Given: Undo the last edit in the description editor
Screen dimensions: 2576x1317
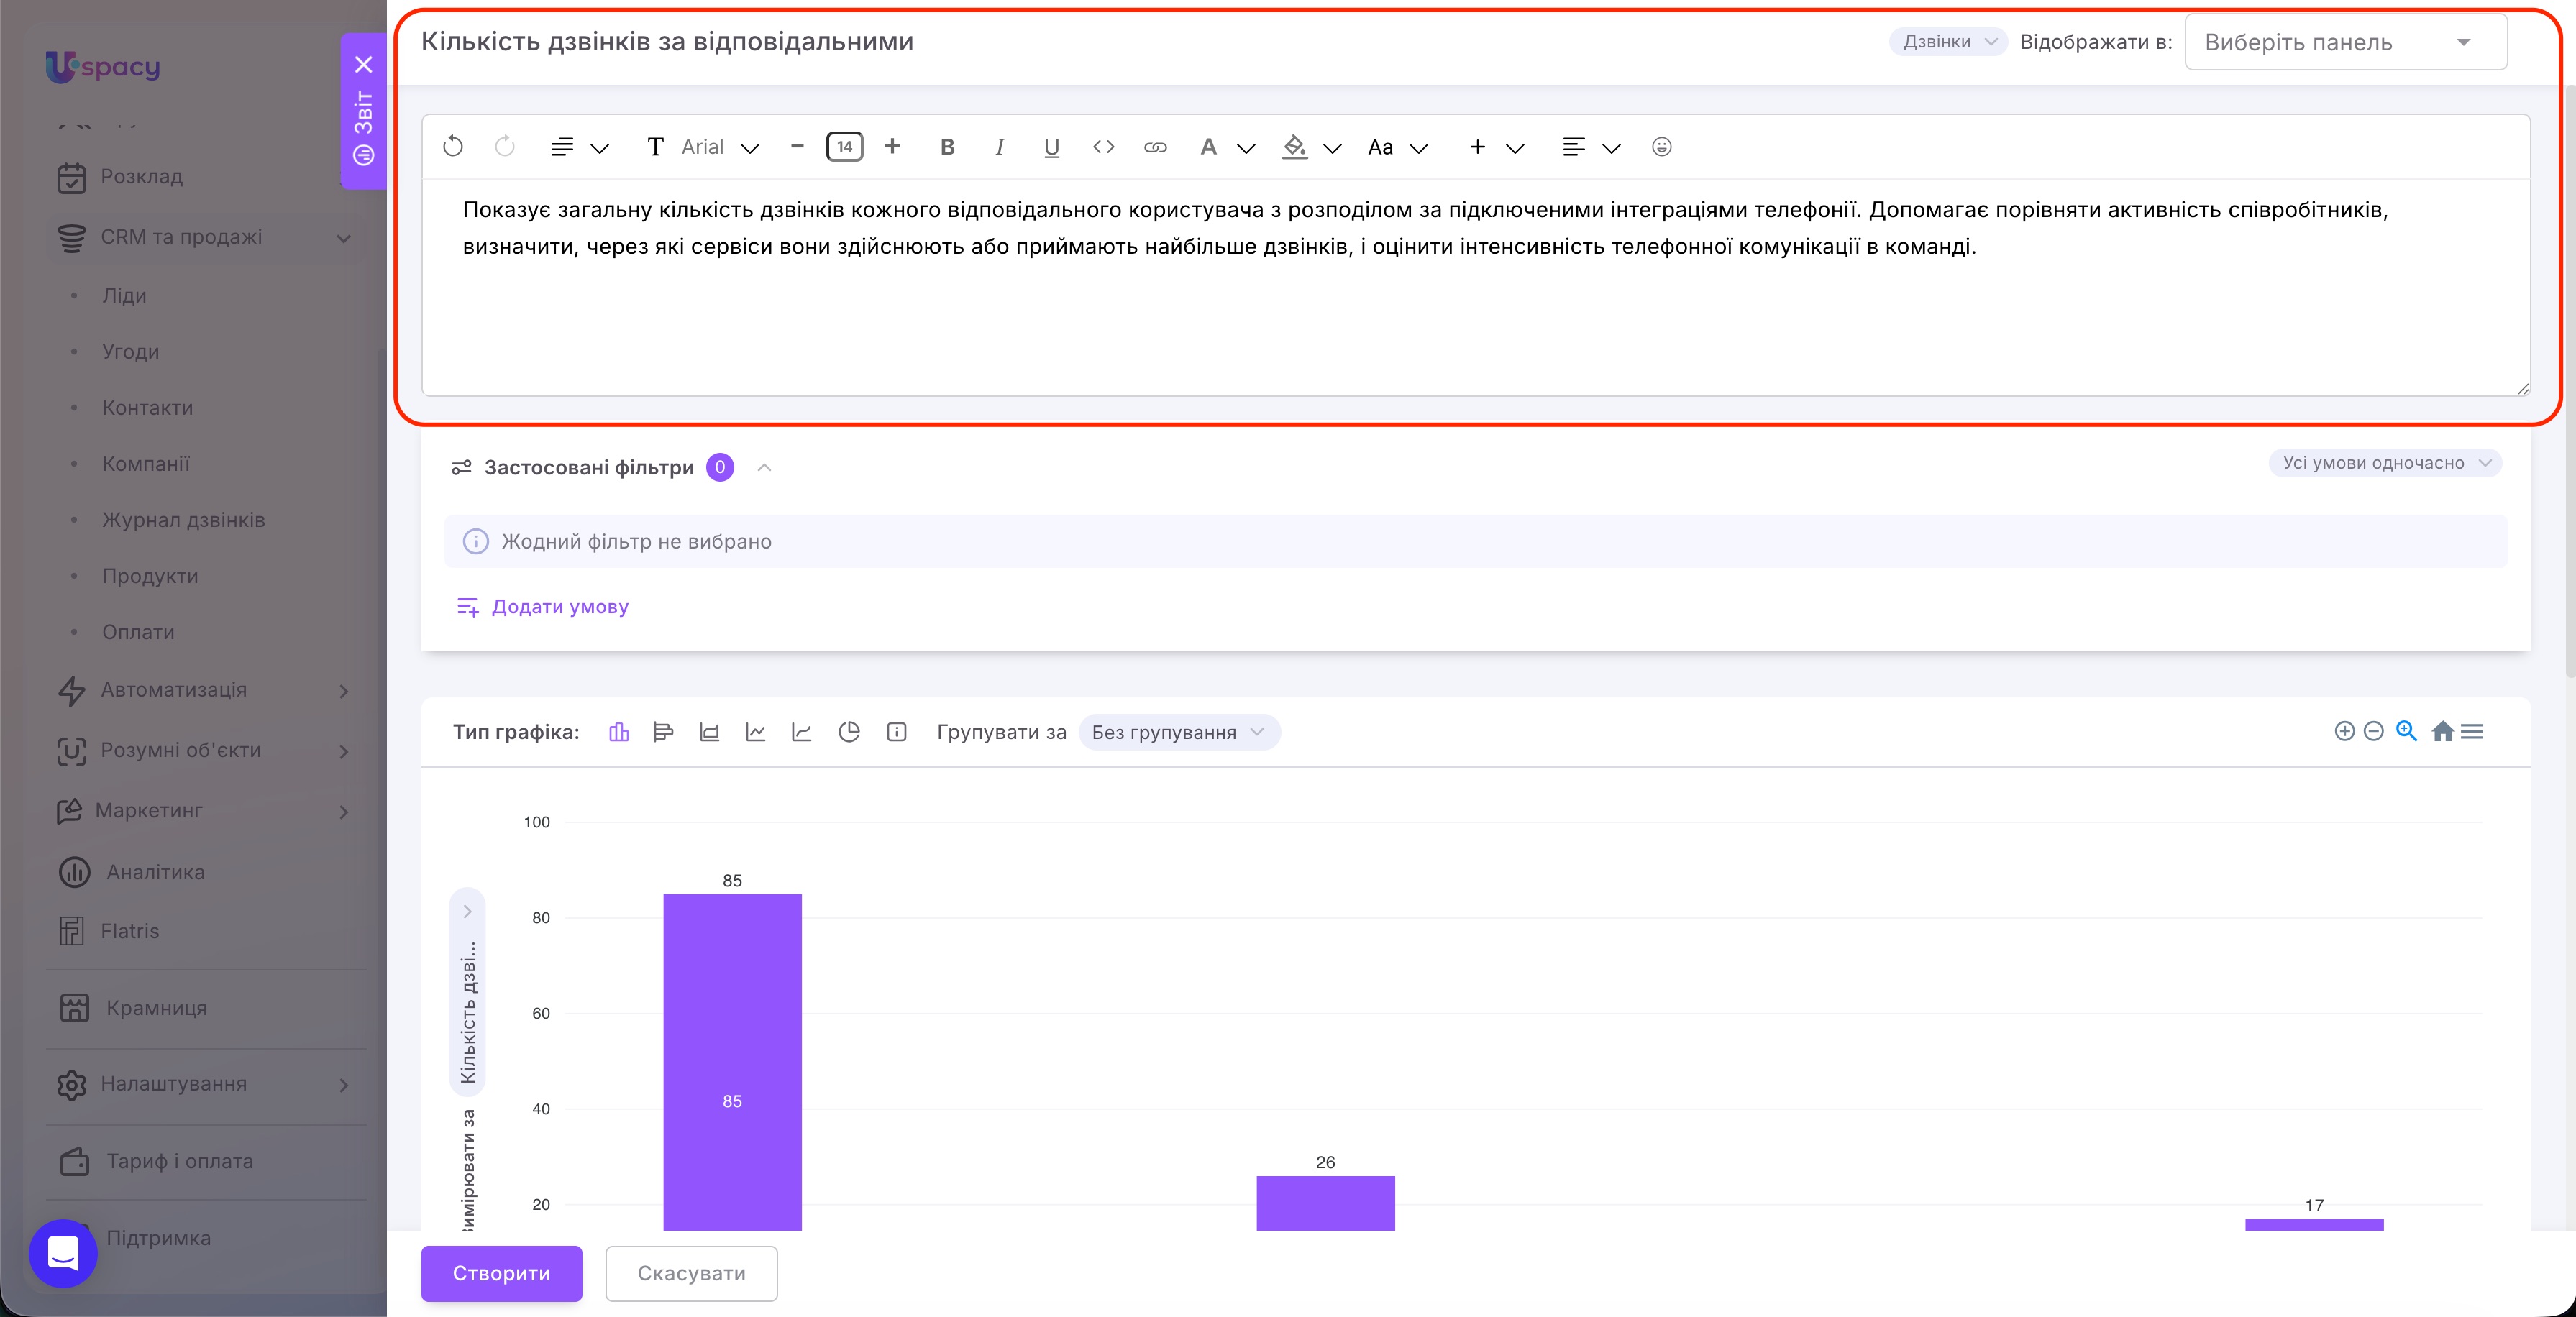Looking at the screenshot, I should (x=453, y=147).
